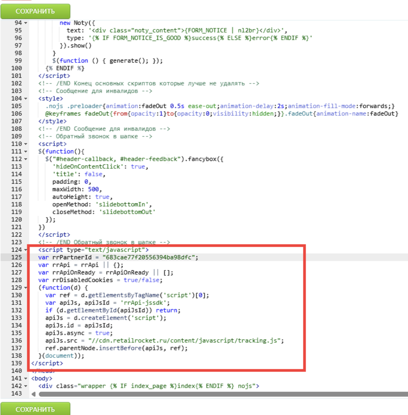Click openMethod 'slidebottomIn' line
This screenshot has width=408, height=415.
click(x=102, y=204)
